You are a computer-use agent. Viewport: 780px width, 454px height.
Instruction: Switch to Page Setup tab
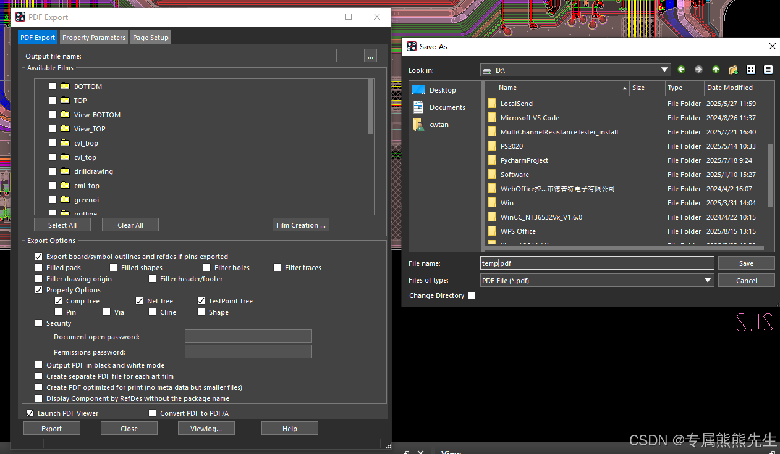151,38
